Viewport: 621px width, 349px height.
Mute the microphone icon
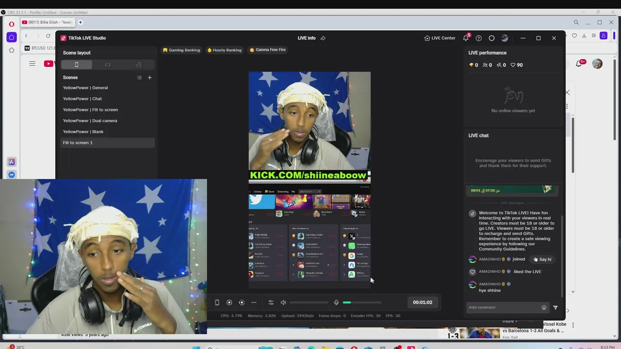pyautogui.click(x=336, y=302)
